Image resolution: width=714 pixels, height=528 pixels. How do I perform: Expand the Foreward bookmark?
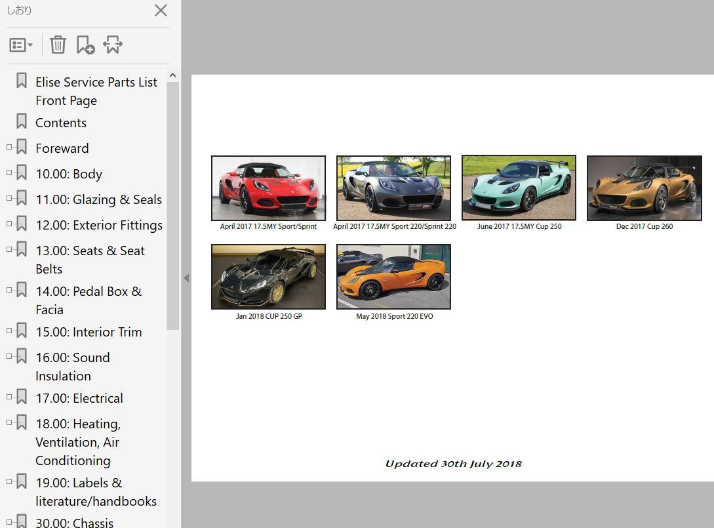[x=9, y=147]
